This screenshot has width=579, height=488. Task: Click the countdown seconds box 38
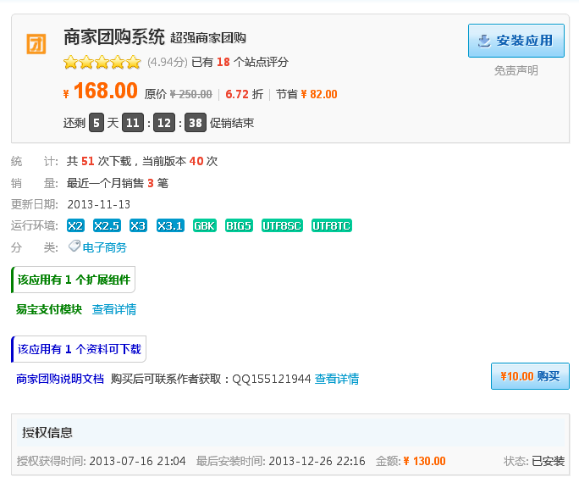pyautogui.click(x=196, y=123)
